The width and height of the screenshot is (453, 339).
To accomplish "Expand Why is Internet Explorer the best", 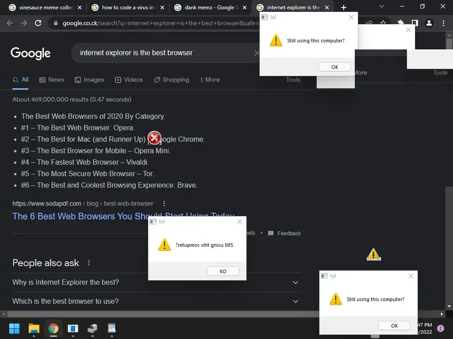I will point(156,282).
